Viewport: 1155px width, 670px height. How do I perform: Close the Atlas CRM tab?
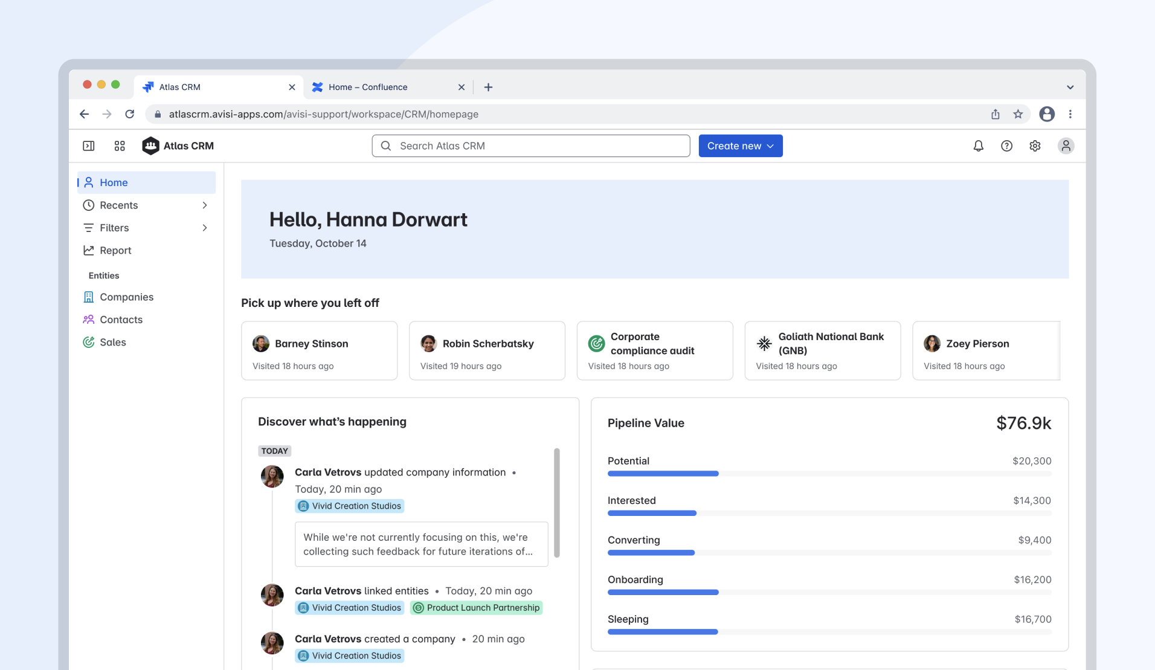[x=292, y=87]
